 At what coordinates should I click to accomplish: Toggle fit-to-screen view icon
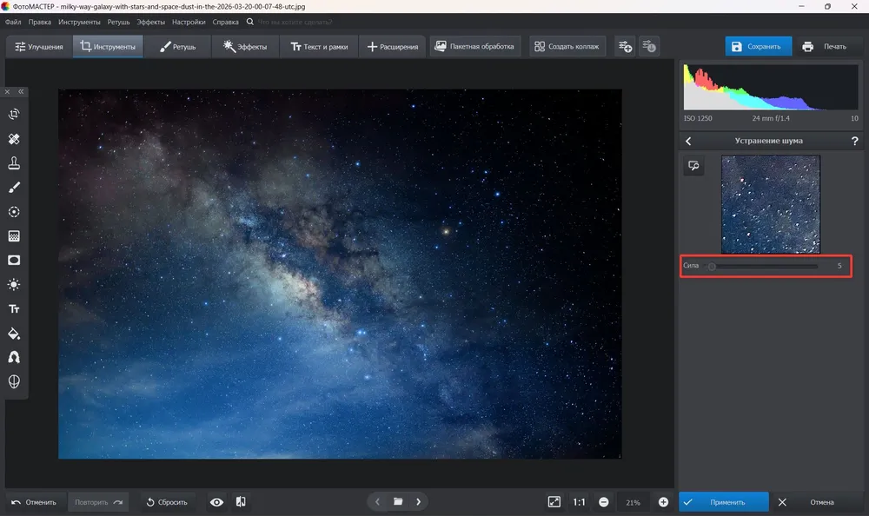click(554, 502)
